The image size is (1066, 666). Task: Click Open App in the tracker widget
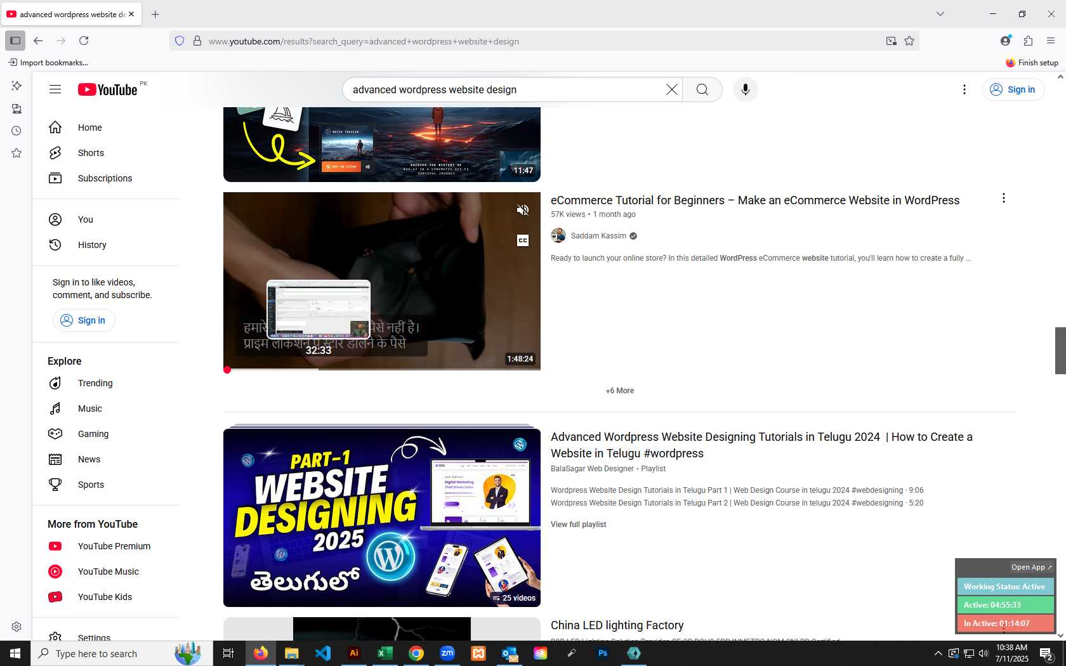click(x=1031, y=567)
